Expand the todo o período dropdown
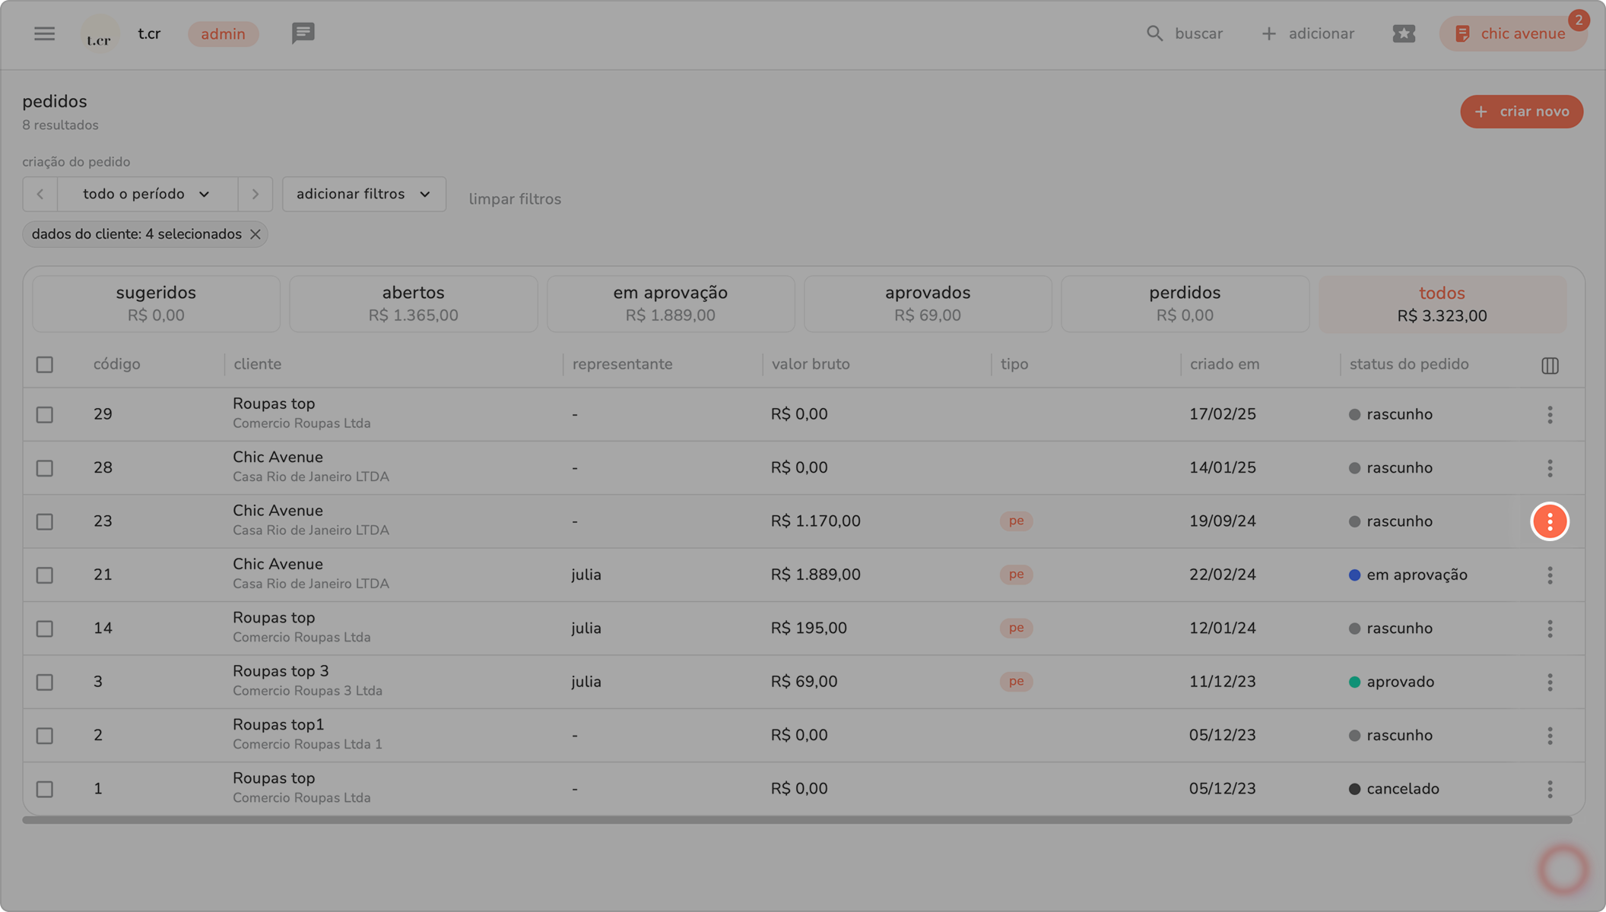The image size is (1606, 912). point(147,195)
